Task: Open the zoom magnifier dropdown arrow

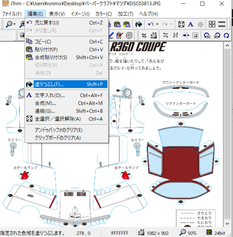Action: [x=14, y=24]
